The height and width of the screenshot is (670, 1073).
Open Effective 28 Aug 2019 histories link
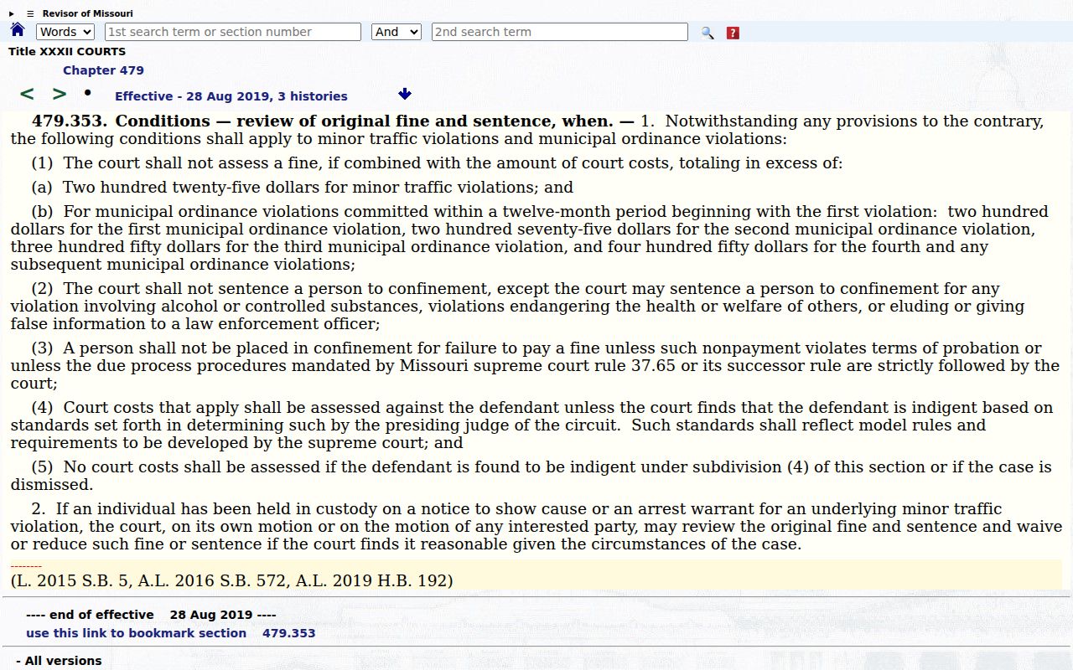click(231, 96)
